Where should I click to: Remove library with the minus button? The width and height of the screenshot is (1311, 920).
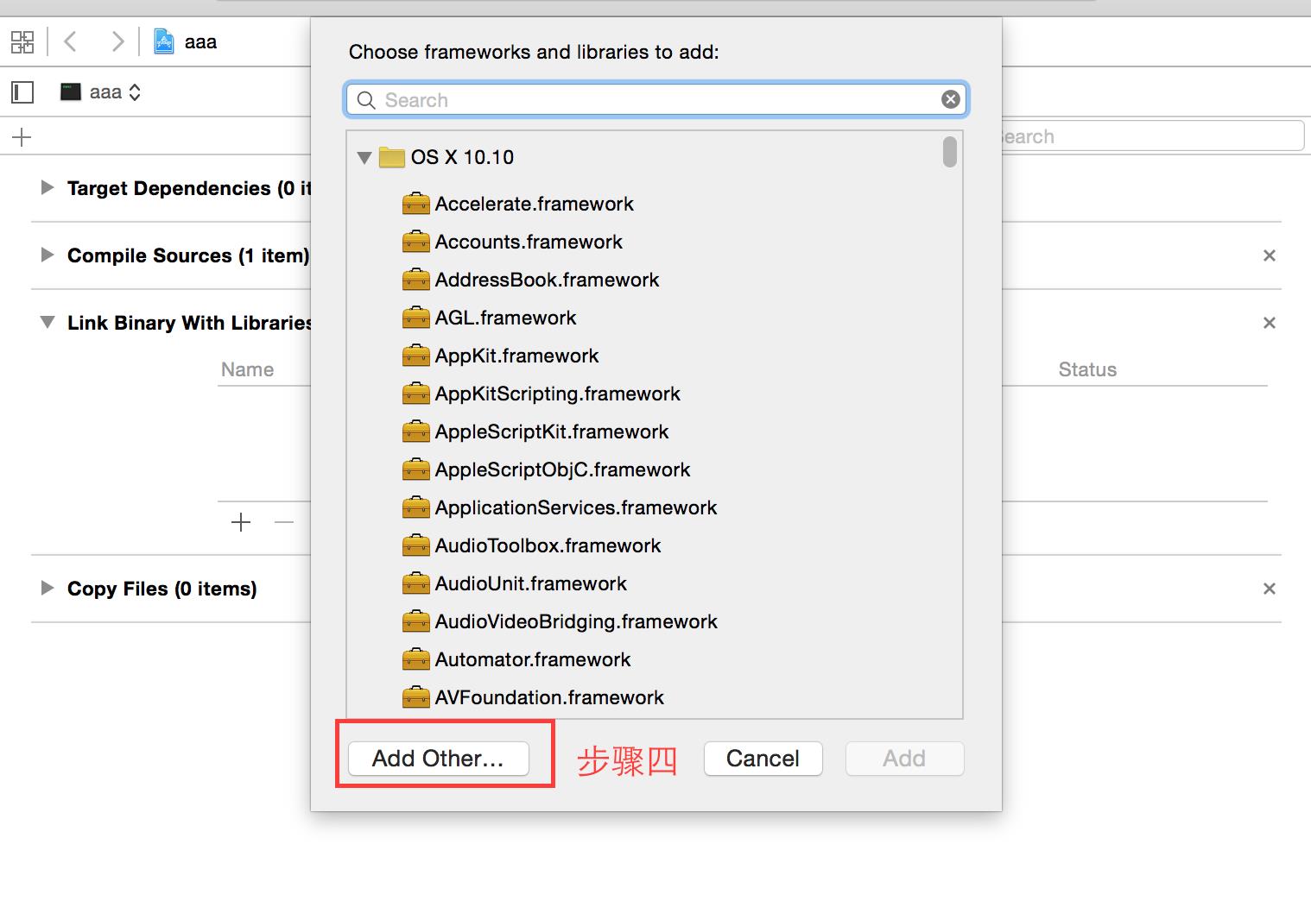(284, 522)
